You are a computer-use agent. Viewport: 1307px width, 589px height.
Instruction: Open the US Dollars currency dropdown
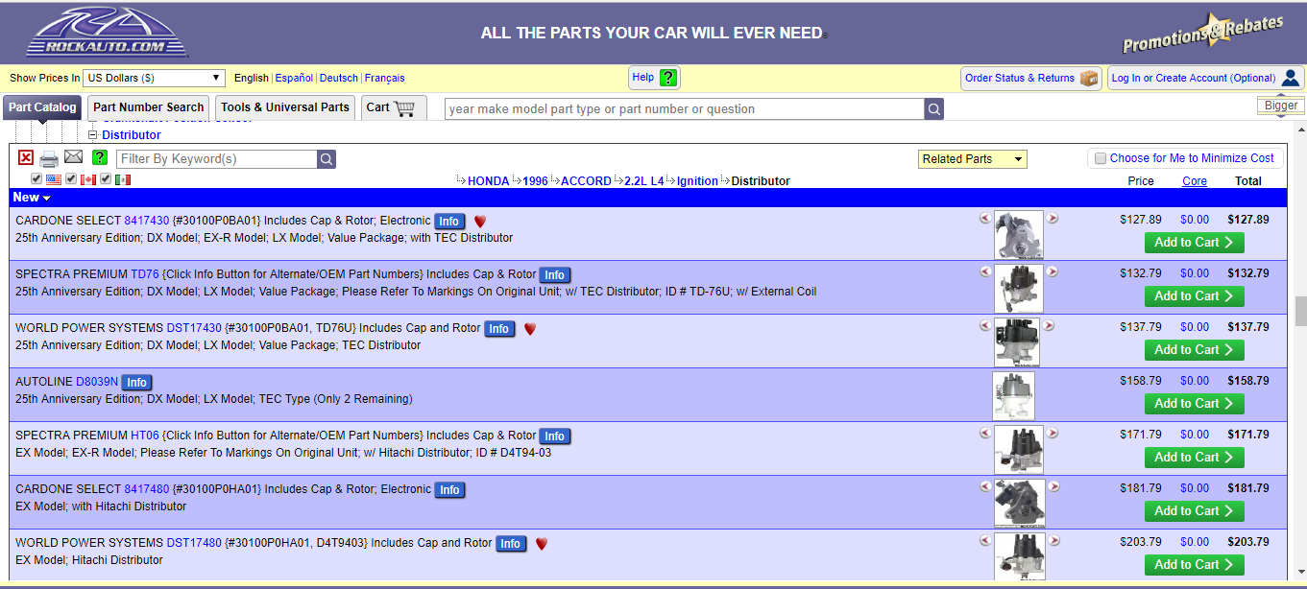coord(154,78)
